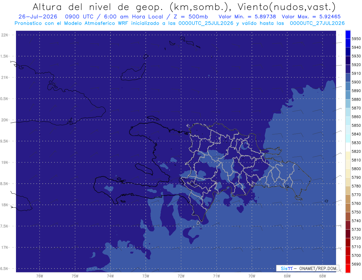Image resolution: width=362 pixels, height=280 pixels.
Task: Click the '8.5N' latitude axis label
Action: (4, 184)
